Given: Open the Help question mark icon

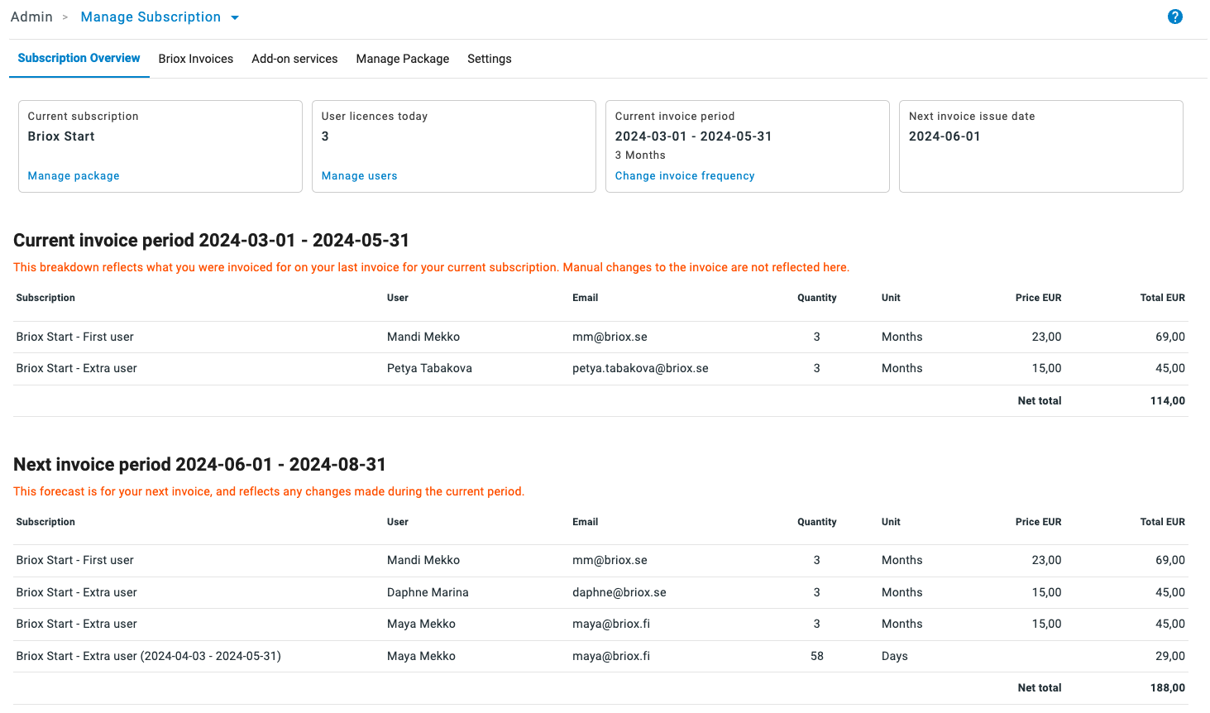Looking at the screenshot, I should pos(1174,17).
